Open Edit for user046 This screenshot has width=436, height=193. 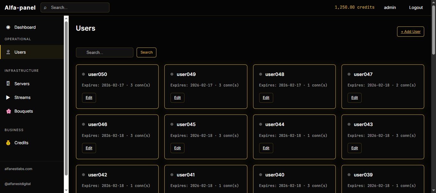point(89,148)
